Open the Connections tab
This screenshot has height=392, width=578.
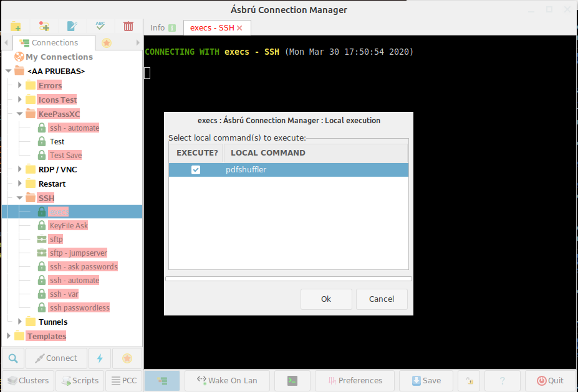click(x=54, y=43)
